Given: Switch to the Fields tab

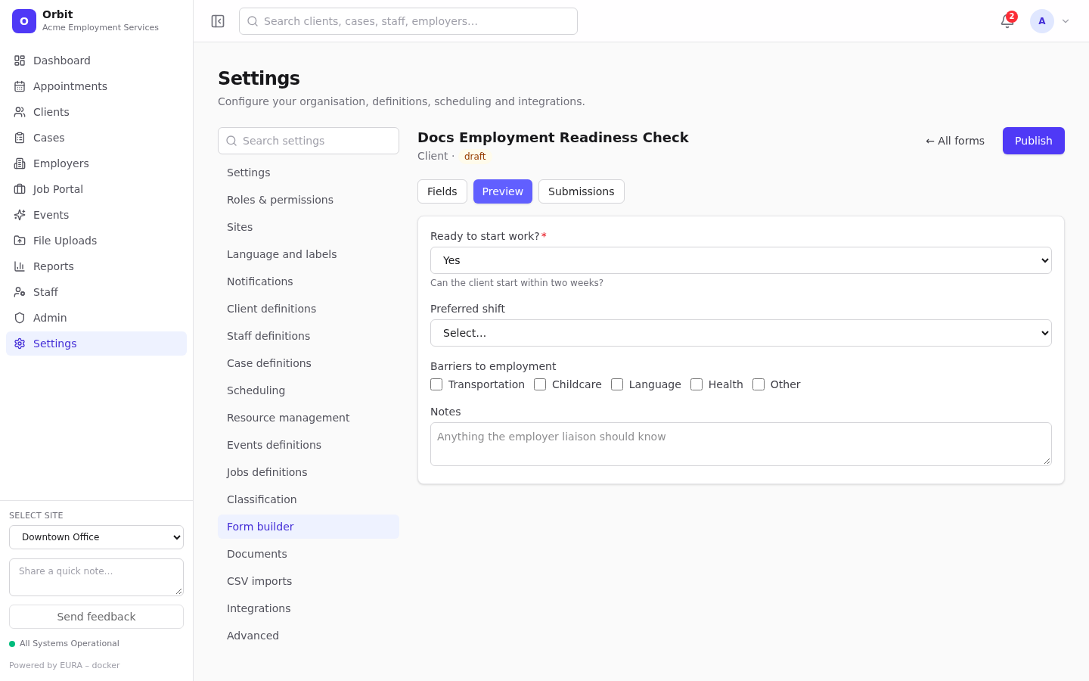Looking at the screenshot, I should point(442,191).
